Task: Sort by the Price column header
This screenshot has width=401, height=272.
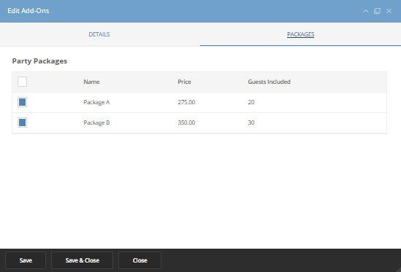Action: tap(184, 82)
